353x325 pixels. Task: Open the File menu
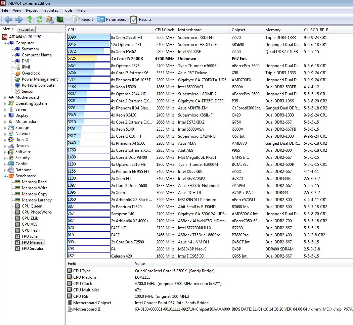(5, 10)
